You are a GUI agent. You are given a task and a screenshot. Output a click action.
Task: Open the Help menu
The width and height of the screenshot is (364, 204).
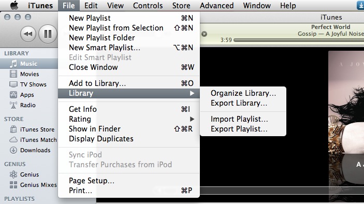288,5
